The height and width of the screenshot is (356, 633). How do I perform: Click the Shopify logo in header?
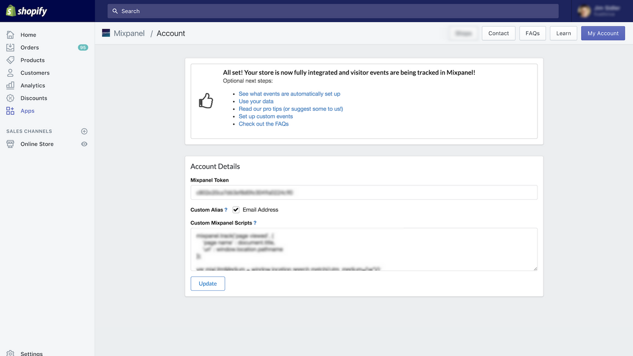click(x=27, y=11)
